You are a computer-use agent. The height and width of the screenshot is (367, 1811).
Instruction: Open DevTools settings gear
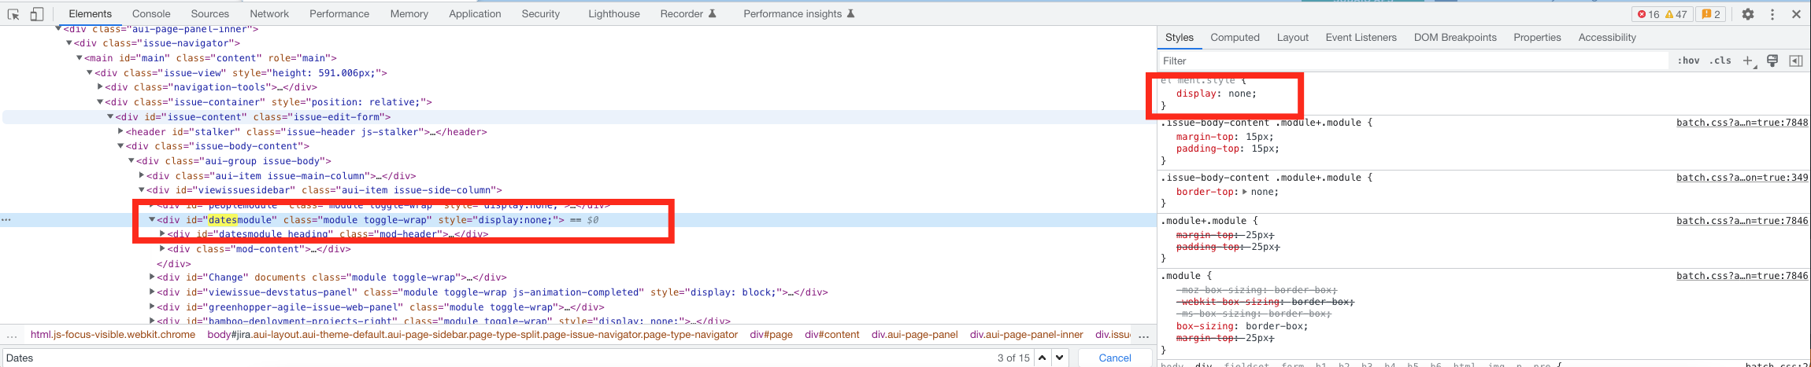(x=1747, y=14)
